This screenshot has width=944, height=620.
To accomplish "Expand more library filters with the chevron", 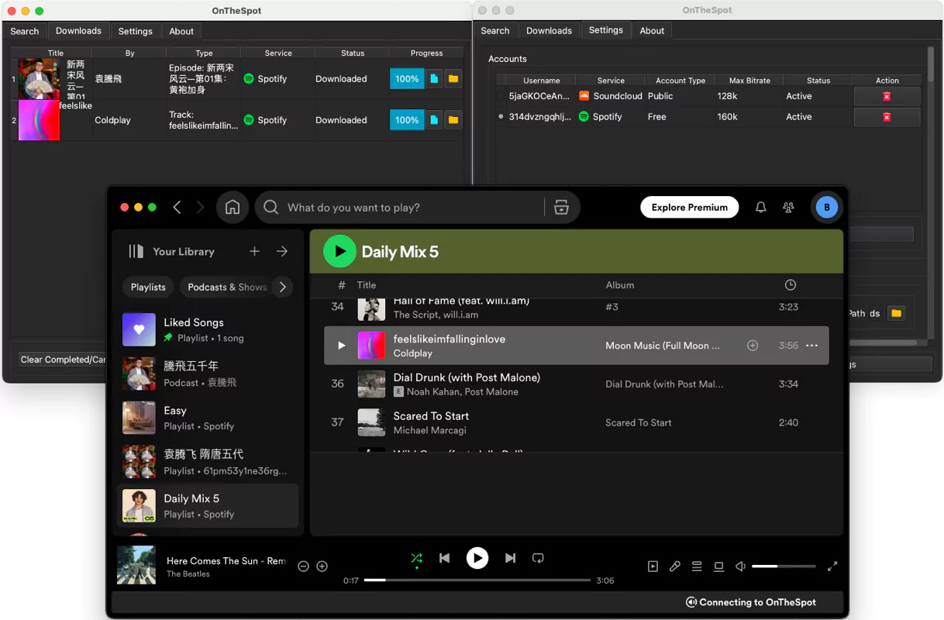I will (x=283, y=287).
